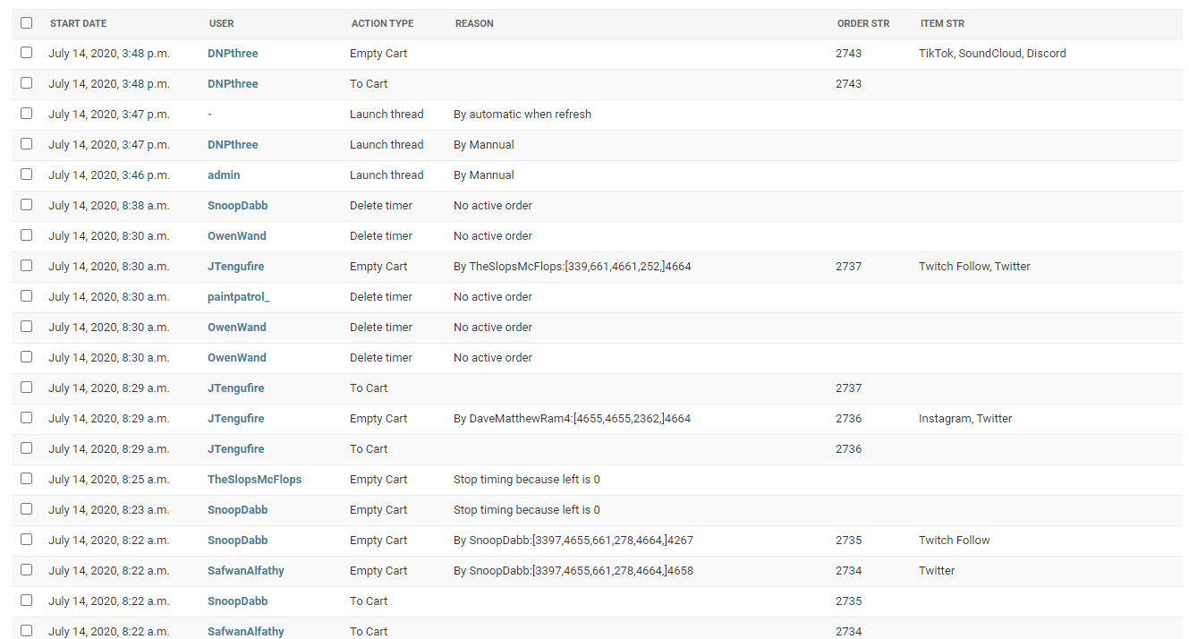This screenshot has height=639, width=1189.
Task: Toggle the select-all checkbox in table header
Action: coord(26,23)
